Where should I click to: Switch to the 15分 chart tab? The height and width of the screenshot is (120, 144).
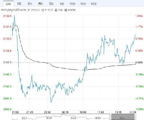(72, 4)
